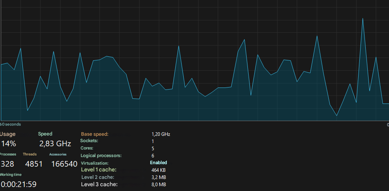
Task: Click the threads count 4851
Action: click(34, 164)
